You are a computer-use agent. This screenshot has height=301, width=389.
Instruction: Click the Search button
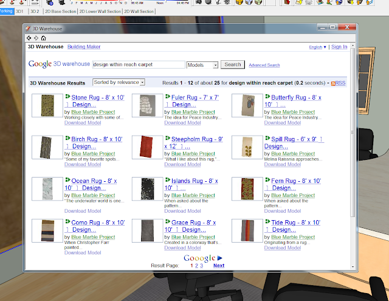233,64
